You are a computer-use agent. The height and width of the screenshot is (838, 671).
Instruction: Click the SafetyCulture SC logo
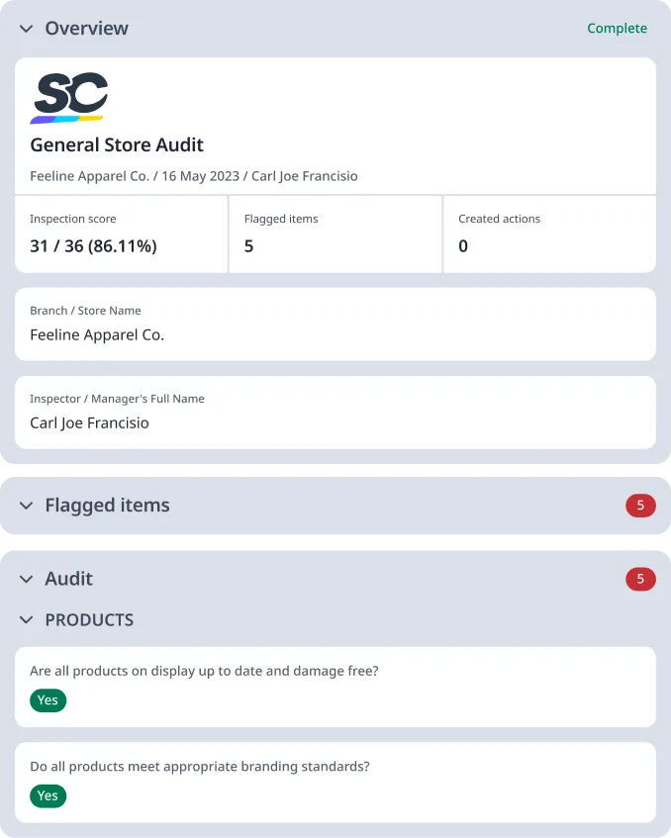point(71,96)
